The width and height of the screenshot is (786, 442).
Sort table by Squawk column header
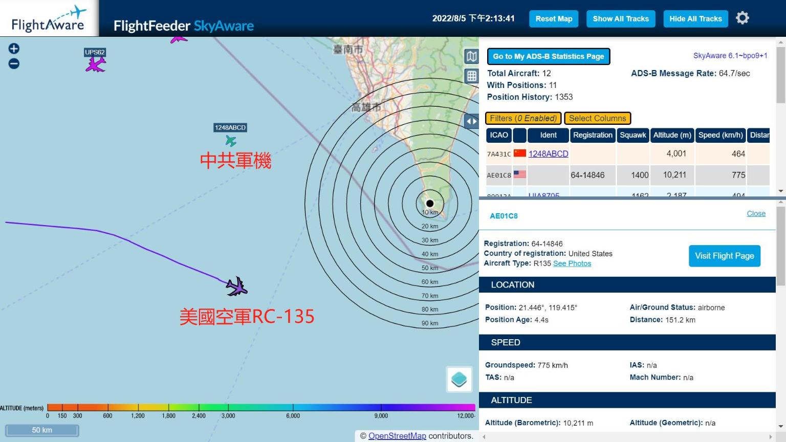632,135
